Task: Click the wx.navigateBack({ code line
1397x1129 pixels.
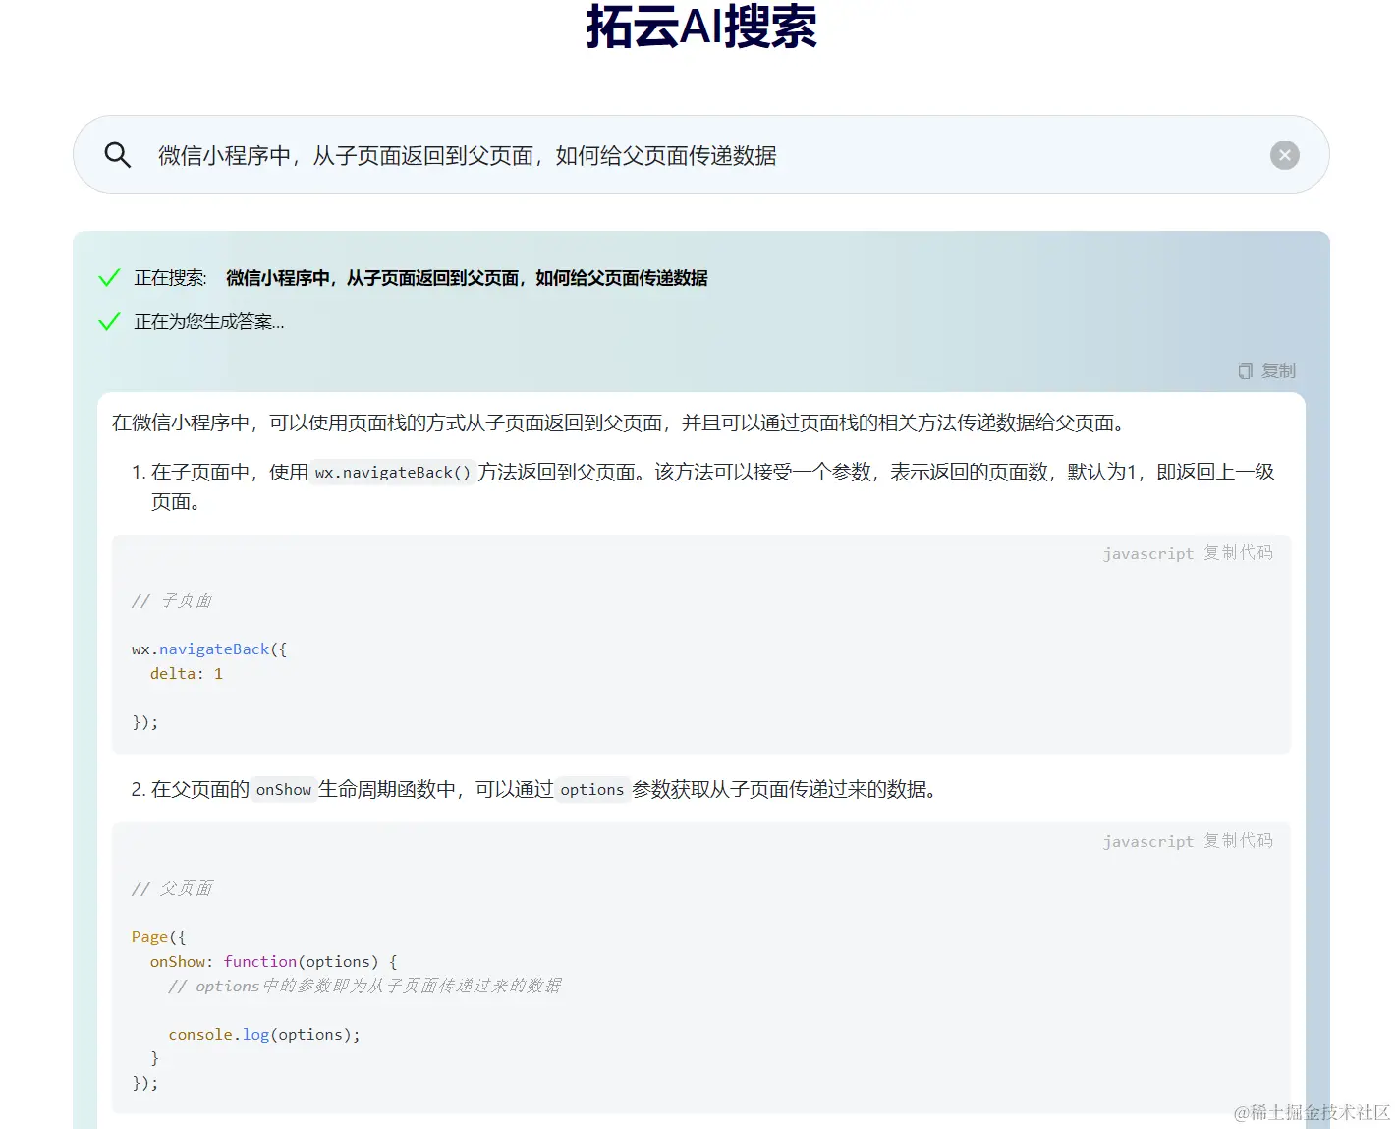Action: (209, 649)
